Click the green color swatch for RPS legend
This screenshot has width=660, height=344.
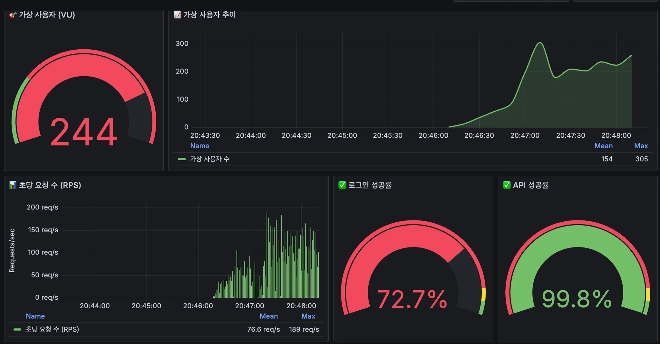click(17, 330)
